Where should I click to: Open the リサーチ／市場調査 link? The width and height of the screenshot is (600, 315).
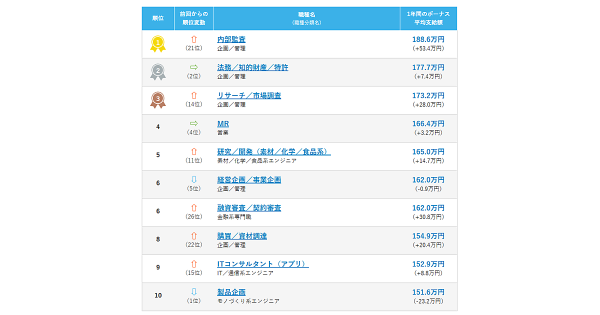click(249, 95)
